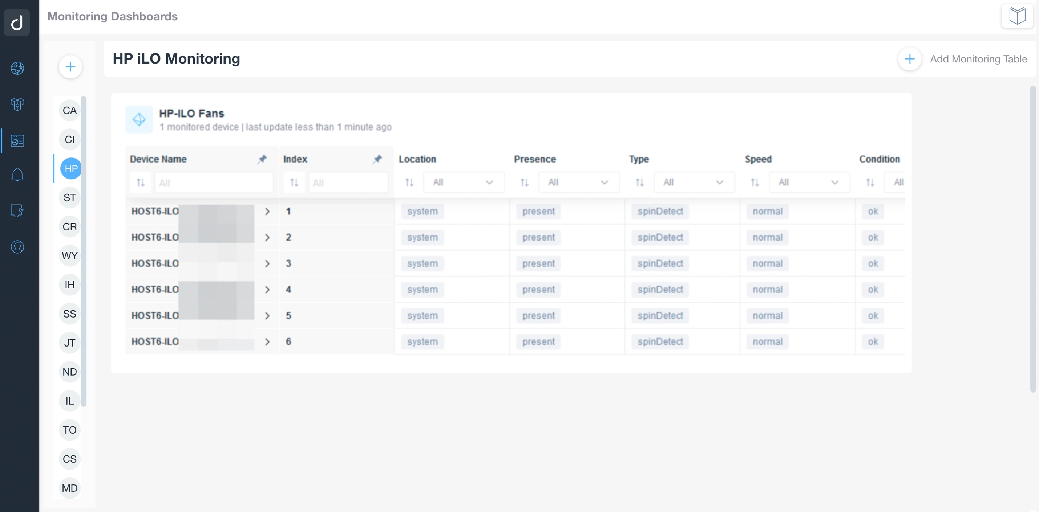The image size is (1039, 512).
Task: Click the grid/dashboard view icon
Action: pyautogui.click(x=18, y=139)
